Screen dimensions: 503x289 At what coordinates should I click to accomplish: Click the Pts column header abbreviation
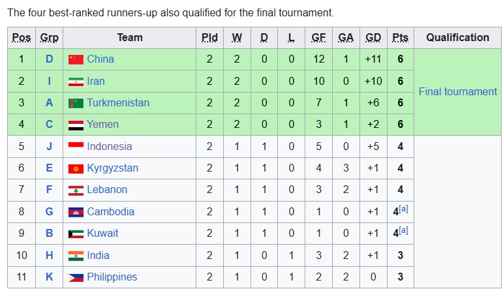[x=401, y=38]
